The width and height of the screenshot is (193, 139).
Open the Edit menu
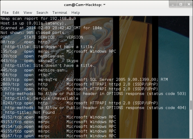[x=16, y=12]
